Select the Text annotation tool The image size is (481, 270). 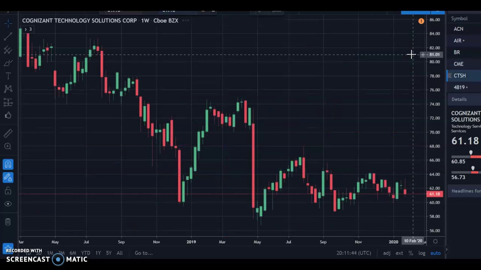8,76
